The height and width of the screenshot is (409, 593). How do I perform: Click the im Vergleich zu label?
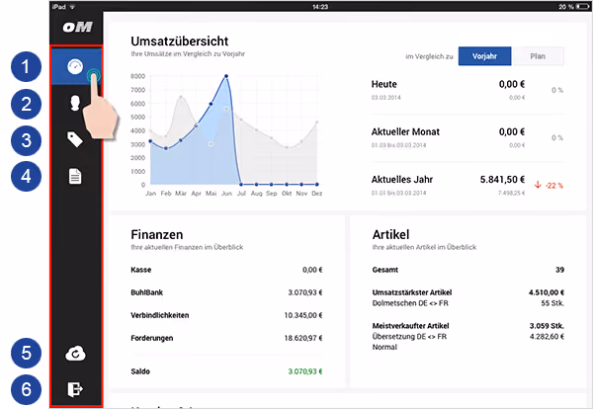pos(429,56)
